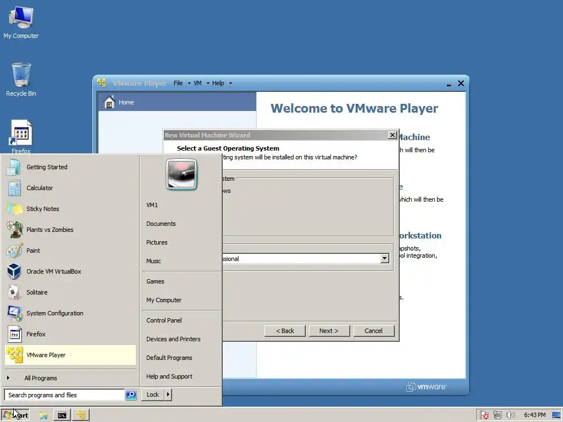Viewport: 563px width, 422px height.
Task: Open the File menu in VMware Player
Action: click(179, 84)
